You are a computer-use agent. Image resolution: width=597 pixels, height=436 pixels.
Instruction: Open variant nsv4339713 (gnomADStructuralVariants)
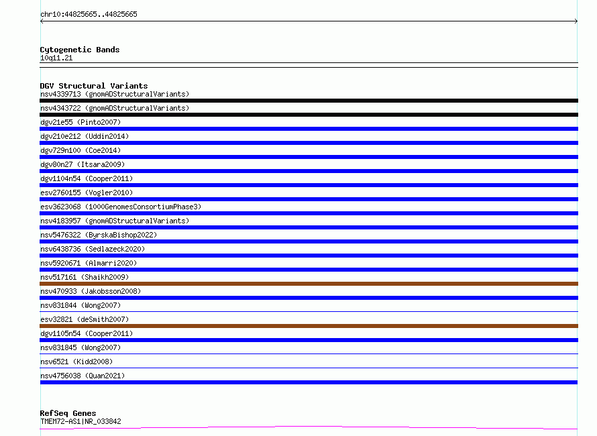tap(115, 94)
